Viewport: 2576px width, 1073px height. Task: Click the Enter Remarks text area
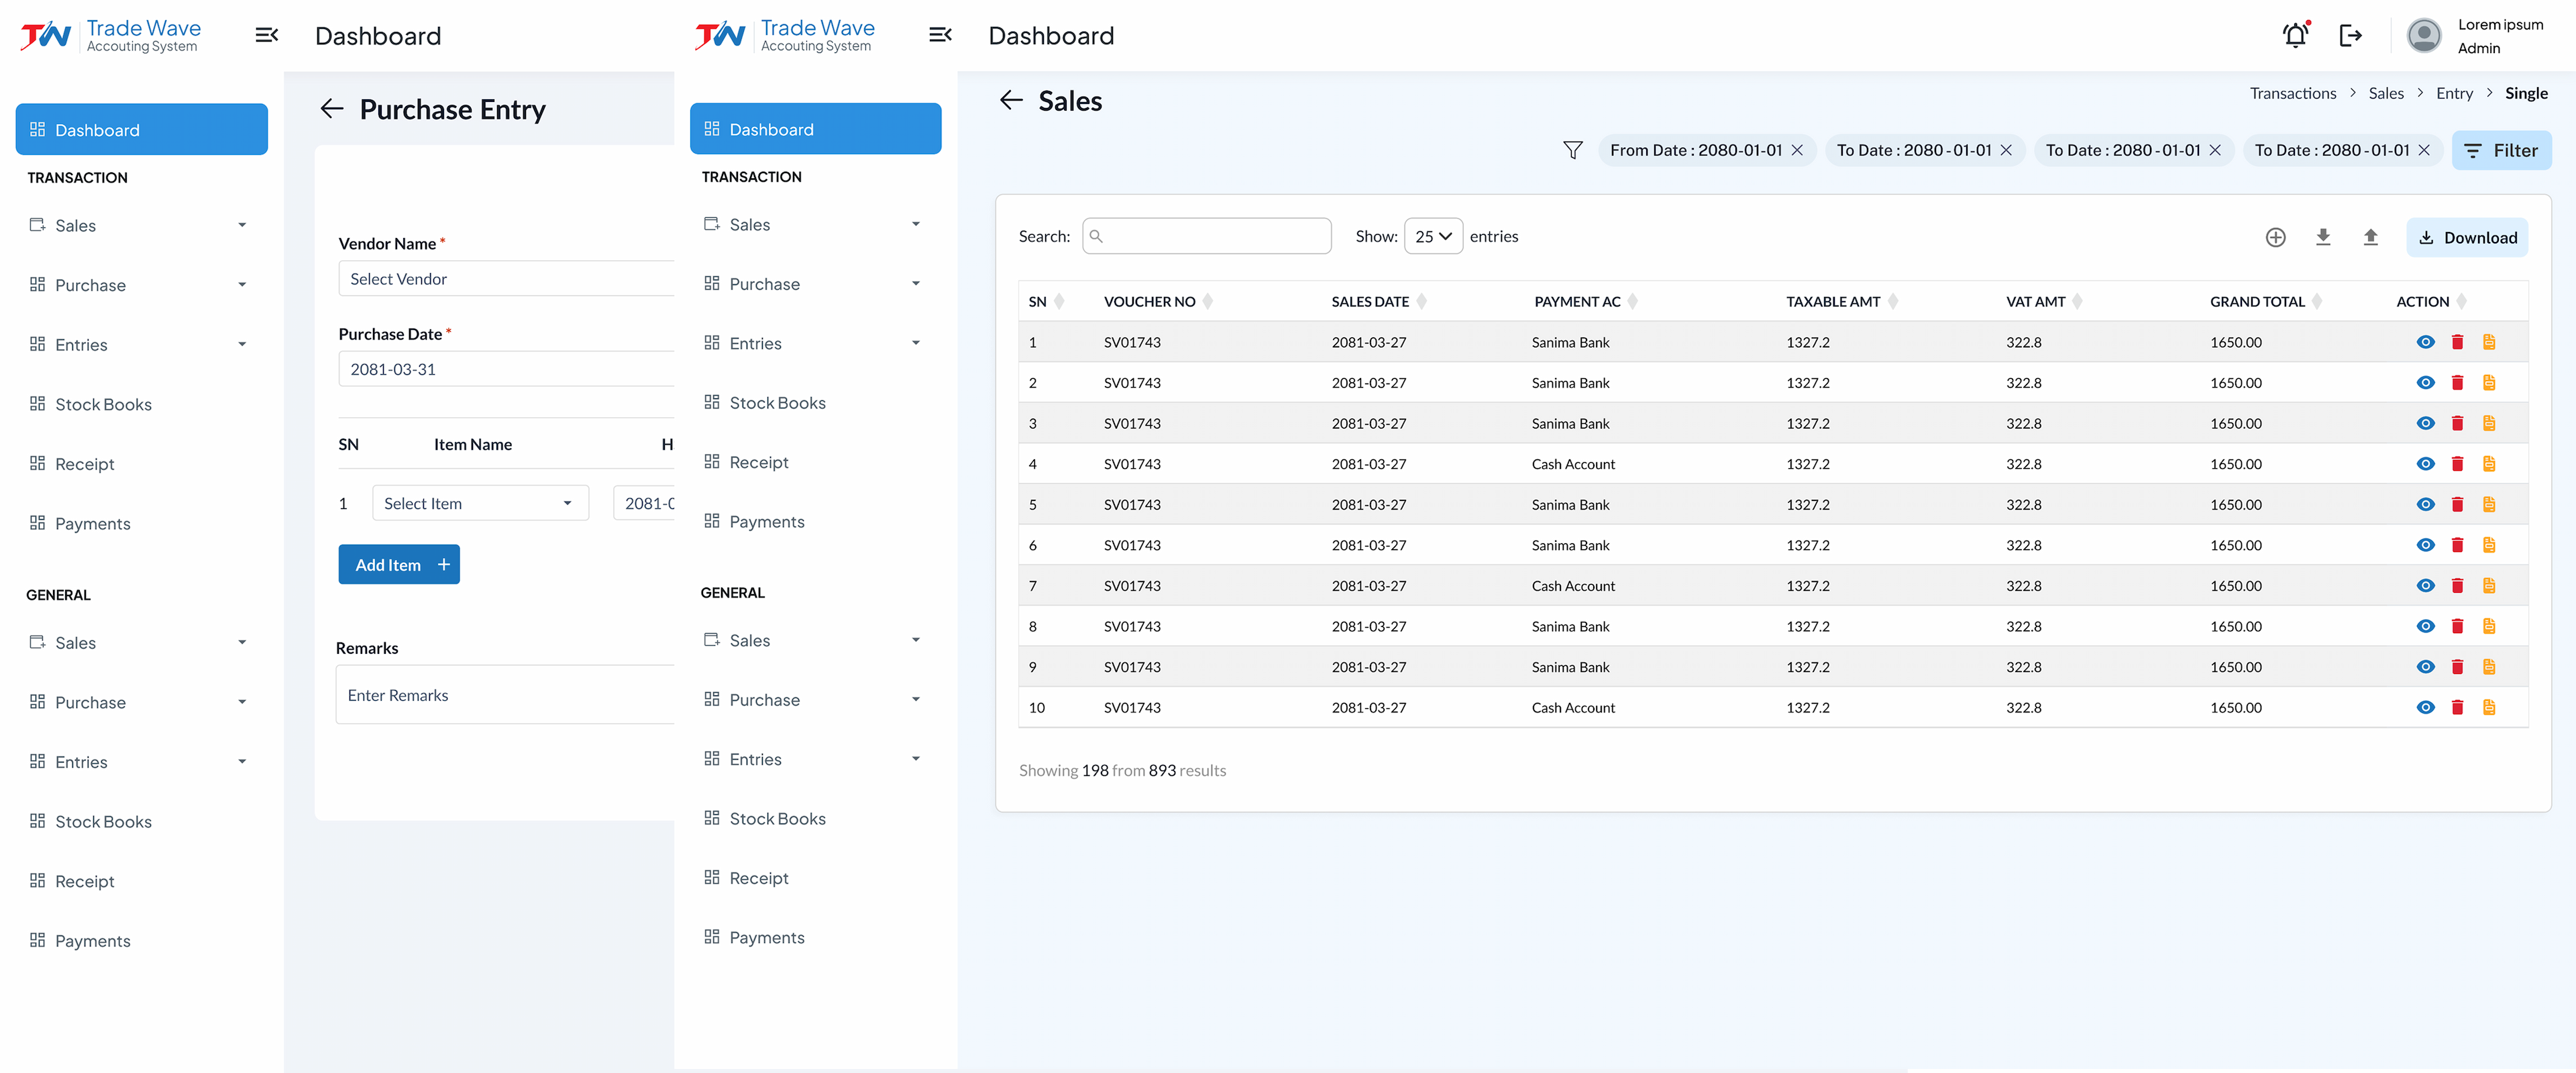pos(505,695)
